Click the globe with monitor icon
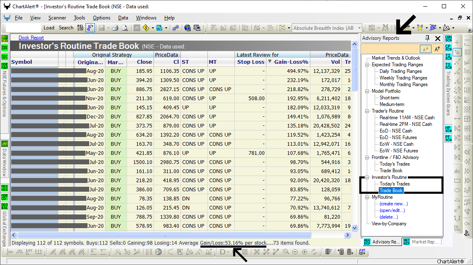Viewport: 473px width, 265px height. tap(188, 28)
